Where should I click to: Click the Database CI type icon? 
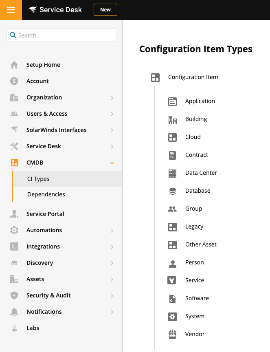pos(172,191)
